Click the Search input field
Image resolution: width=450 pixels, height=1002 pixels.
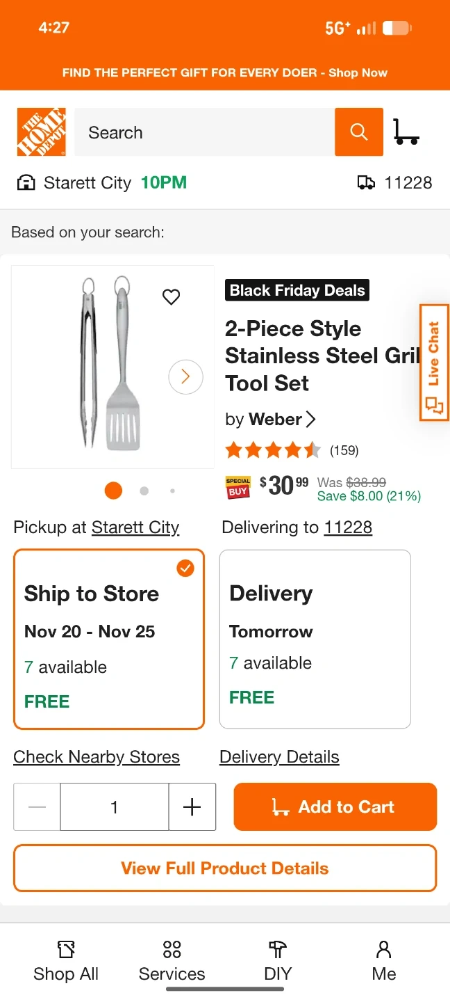pos(204,132)
